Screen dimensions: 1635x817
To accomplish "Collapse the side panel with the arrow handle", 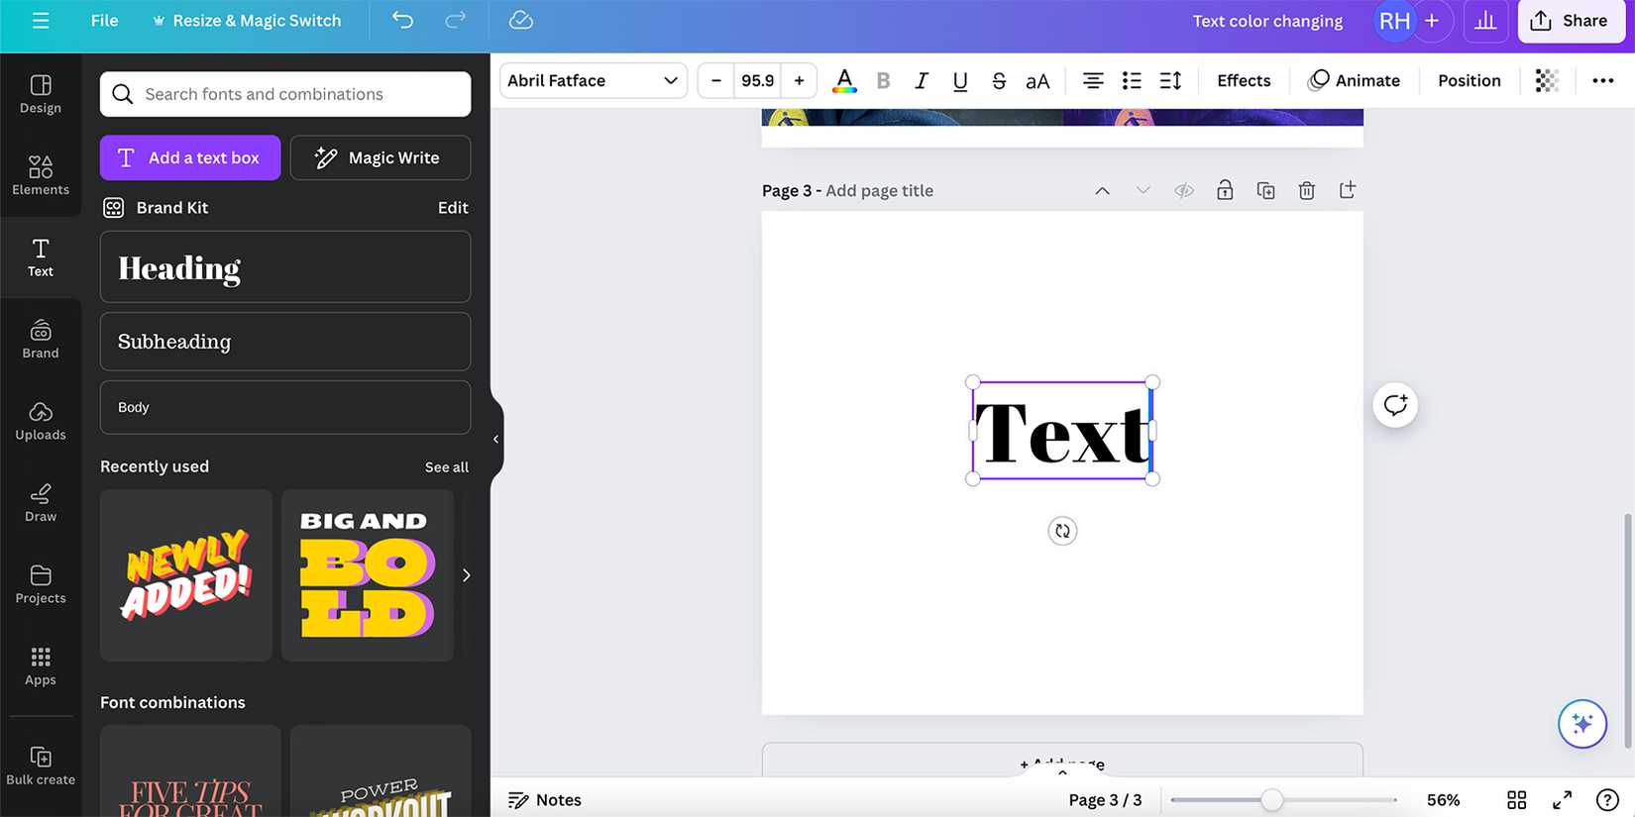I will point(496,439).
